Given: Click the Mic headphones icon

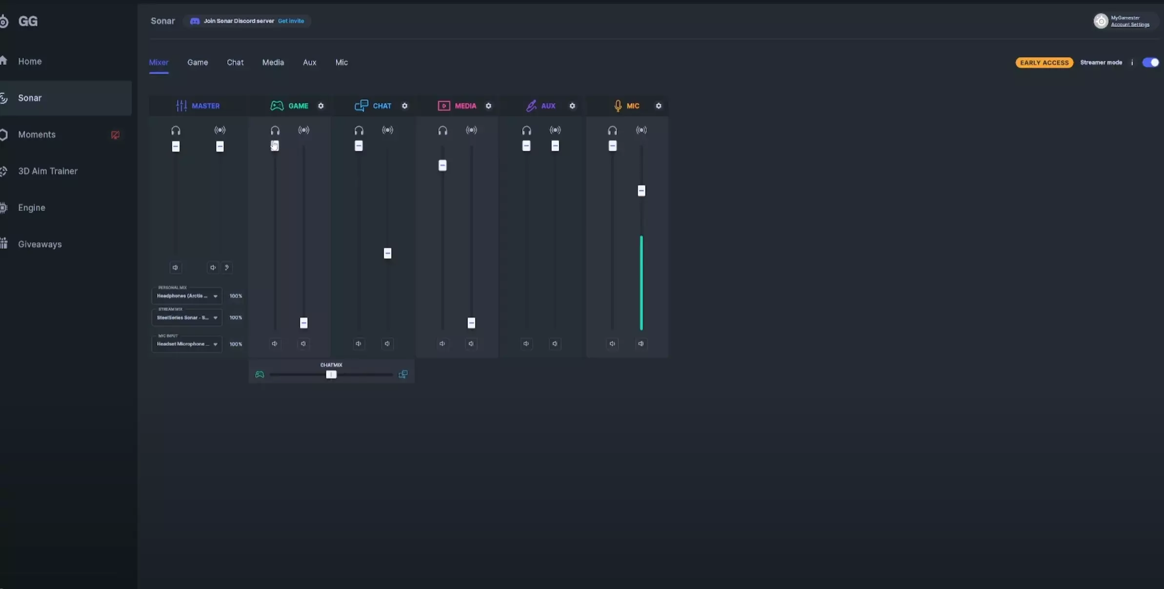Looking at the screenshot, I should [x=612, y=130].
